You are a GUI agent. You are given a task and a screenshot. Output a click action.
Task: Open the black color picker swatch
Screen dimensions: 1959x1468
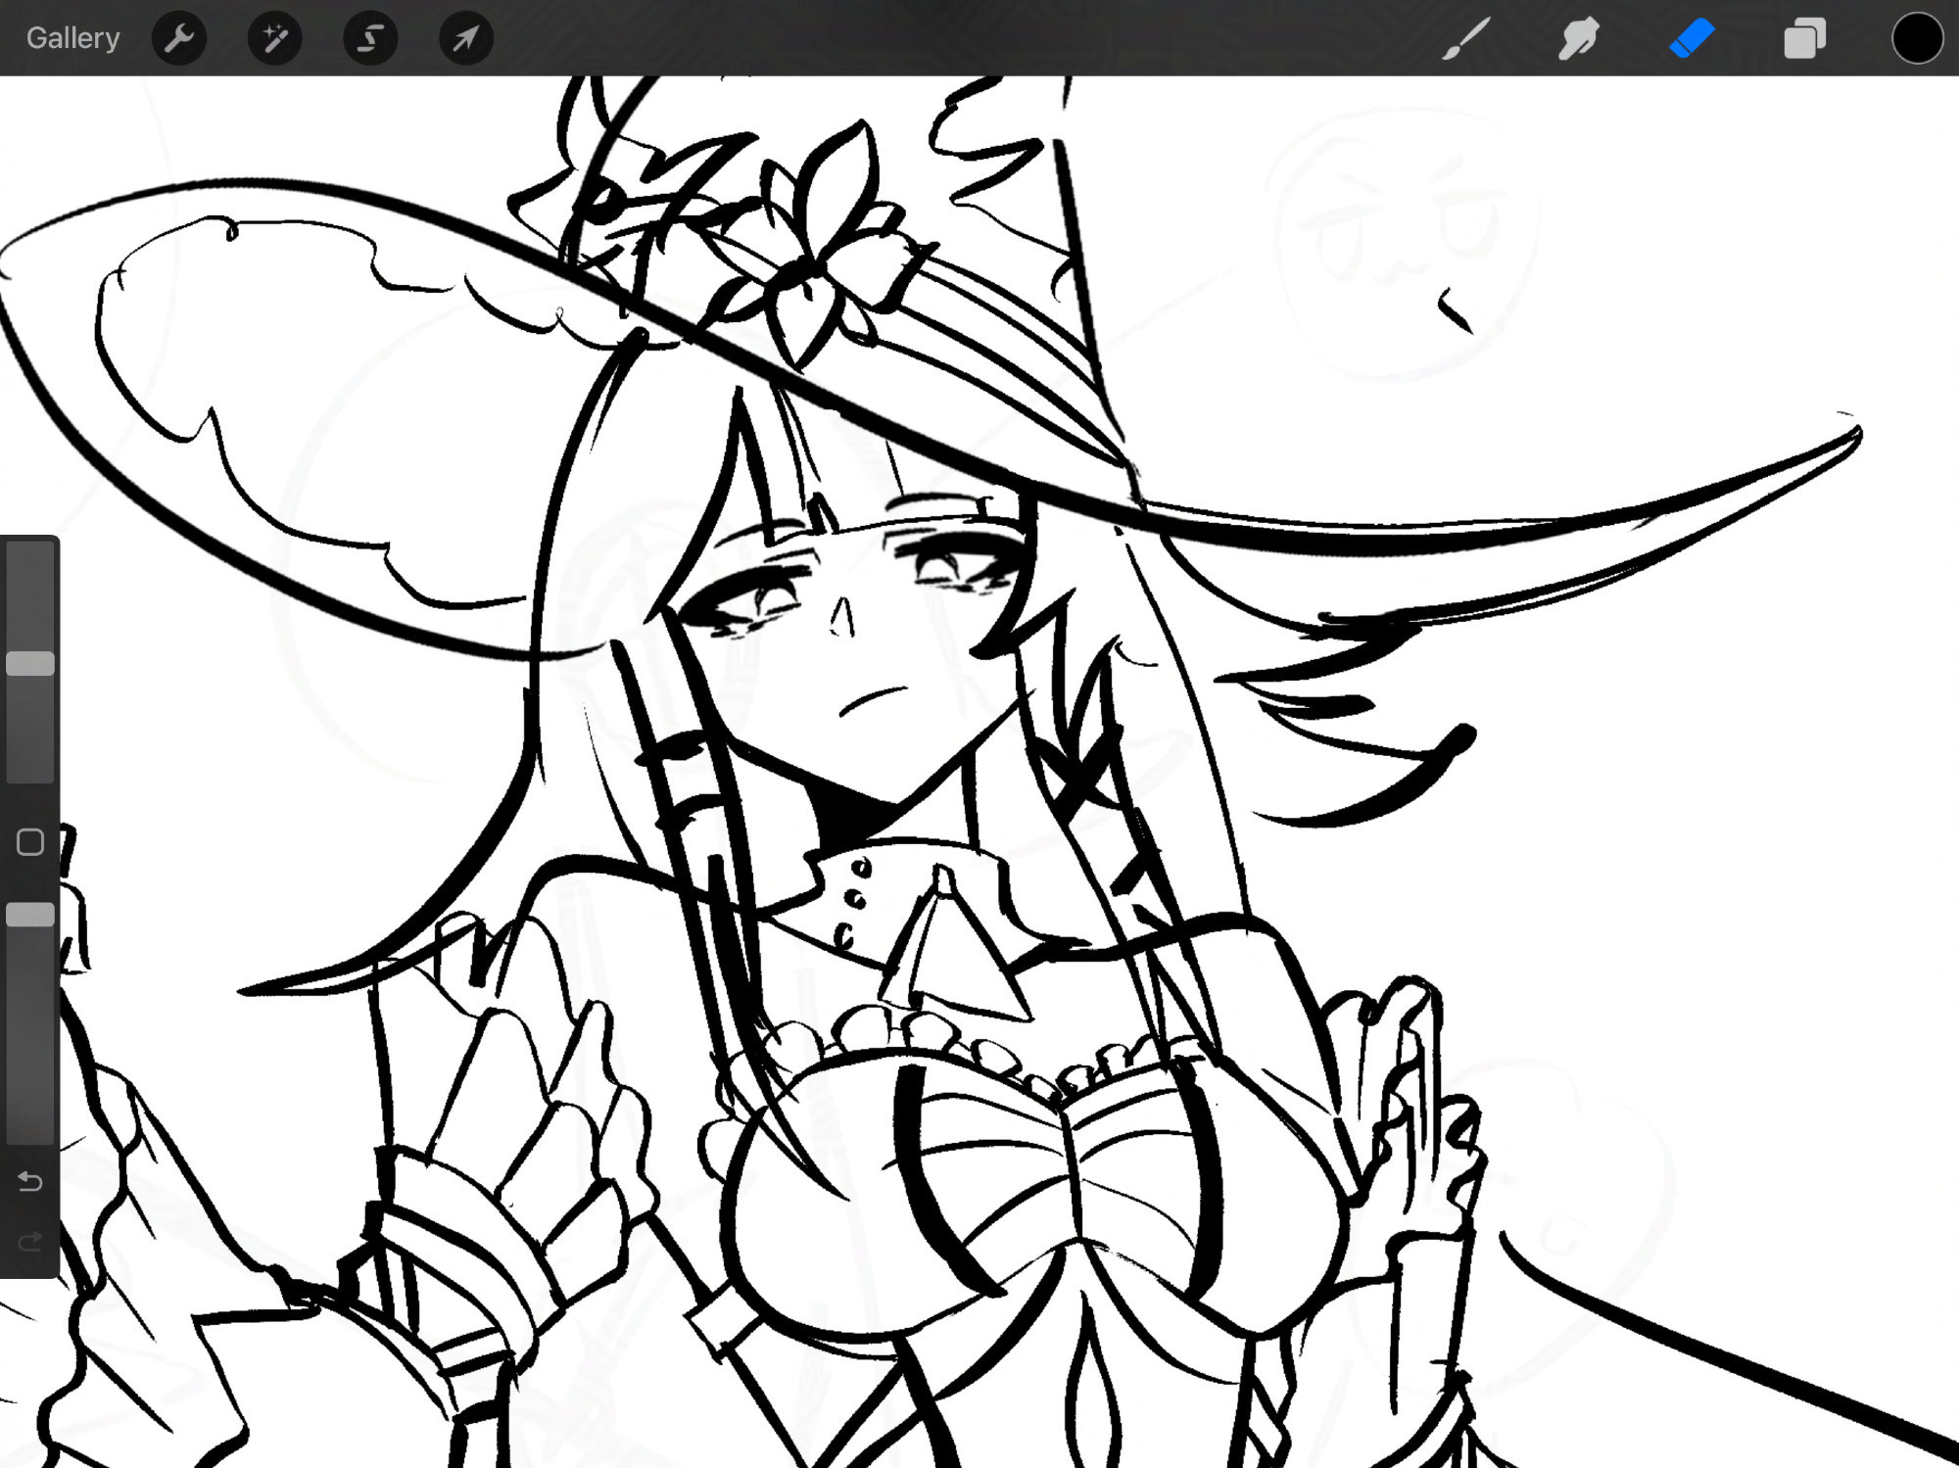tap(1917, 38)
